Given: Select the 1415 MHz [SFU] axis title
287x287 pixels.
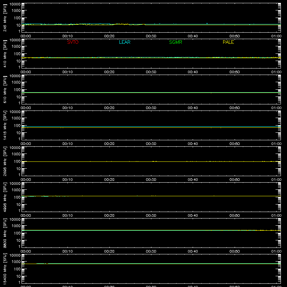Looking at the screenshot, I should coord(5,125).
